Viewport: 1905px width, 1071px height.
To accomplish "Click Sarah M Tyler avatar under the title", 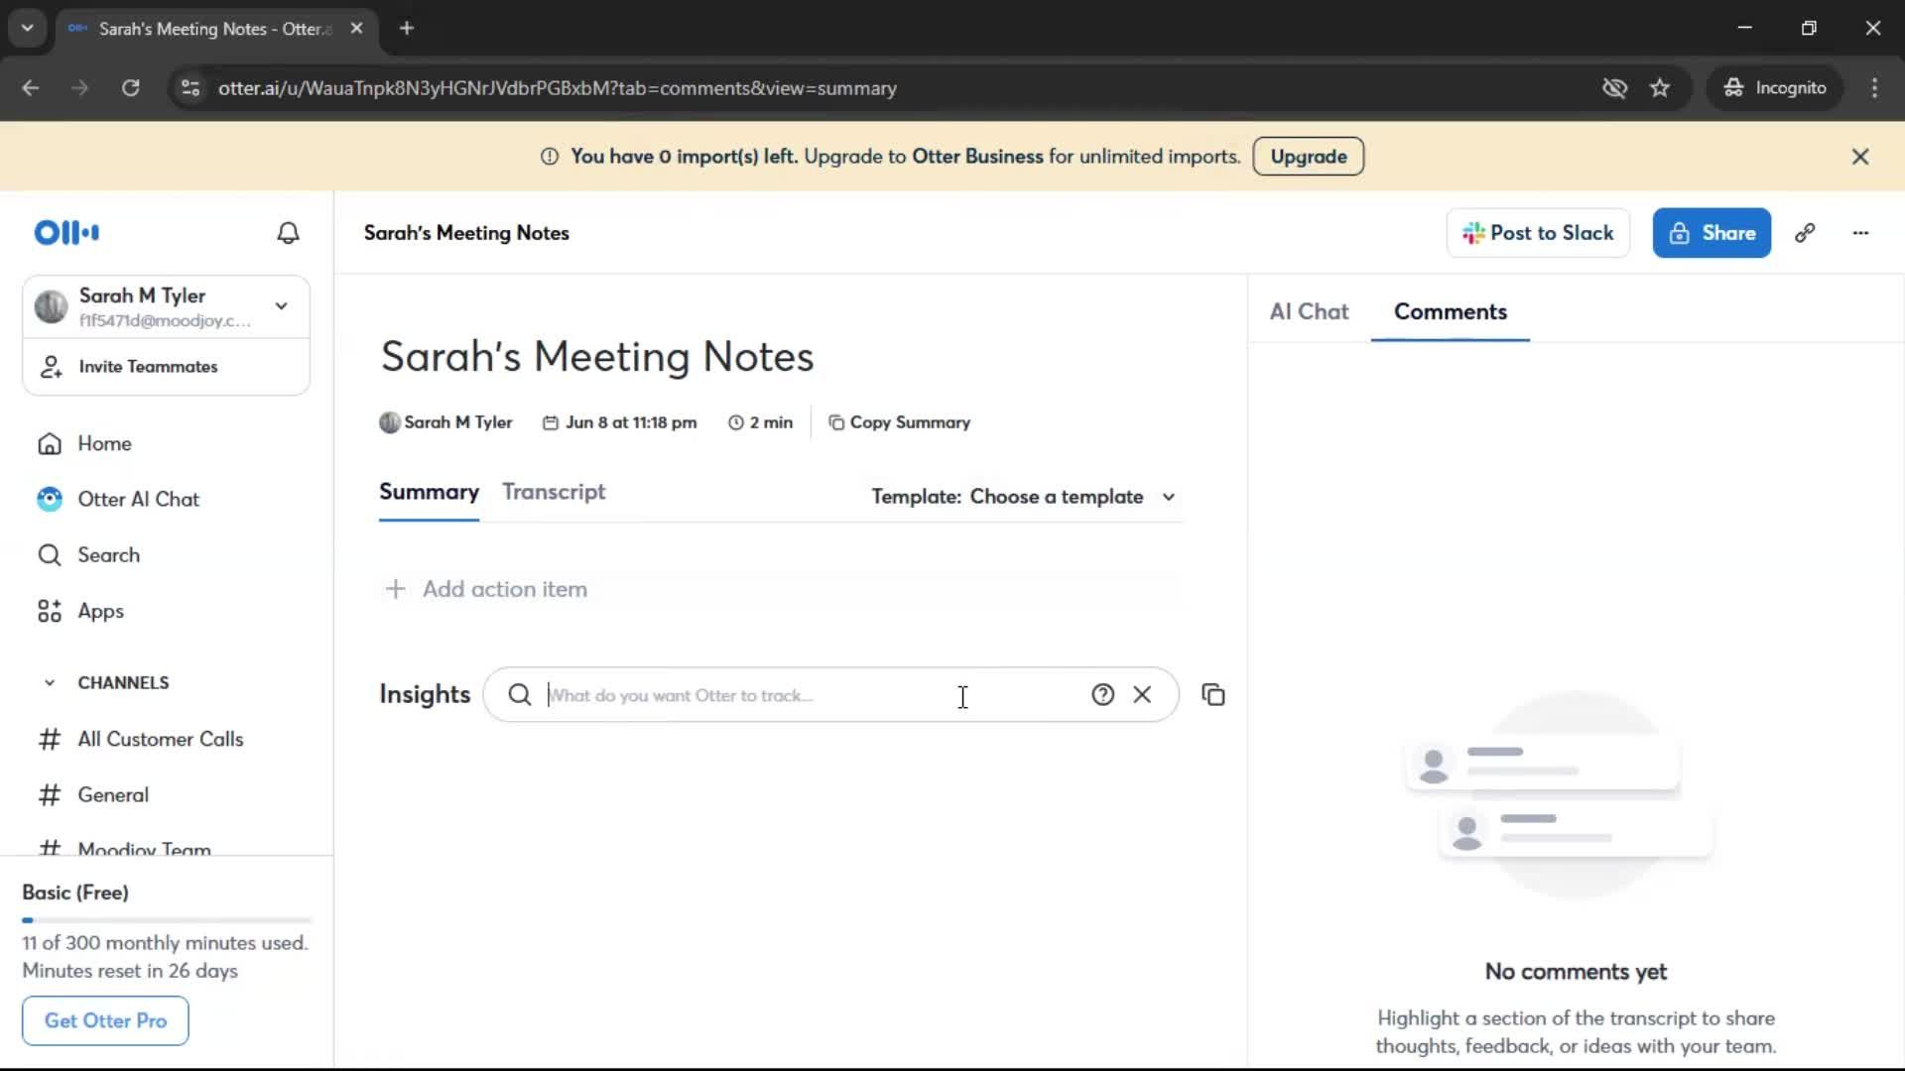I will click(390, 422).
